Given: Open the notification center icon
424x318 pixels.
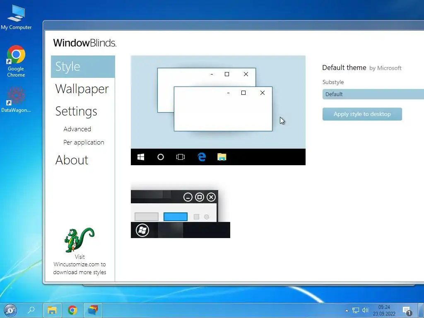Looking at the screenshot, I should 407,311.
